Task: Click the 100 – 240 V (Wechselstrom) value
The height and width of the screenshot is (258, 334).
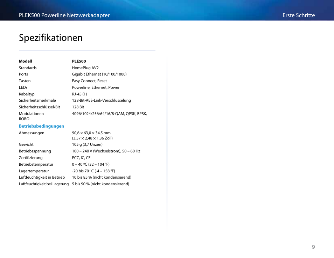Action: click(x=106, y=151)
